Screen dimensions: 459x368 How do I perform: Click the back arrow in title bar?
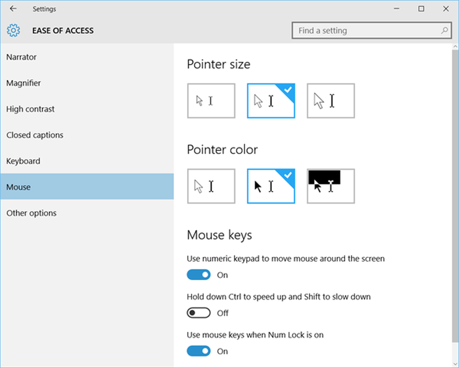tap(13, 9)
